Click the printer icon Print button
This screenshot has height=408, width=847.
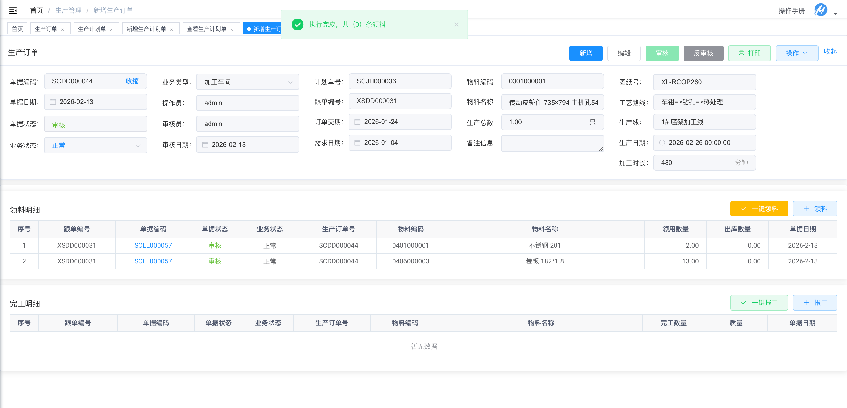[x=749, y=53]
